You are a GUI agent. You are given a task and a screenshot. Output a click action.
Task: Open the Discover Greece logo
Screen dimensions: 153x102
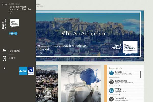(x=23, y=71)
